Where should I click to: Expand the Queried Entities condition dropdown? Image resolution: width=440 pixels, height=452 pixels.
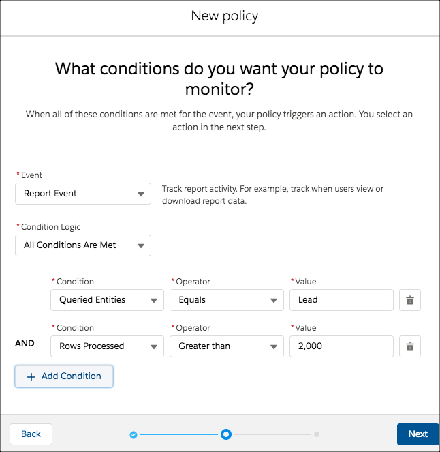point(107,300)
